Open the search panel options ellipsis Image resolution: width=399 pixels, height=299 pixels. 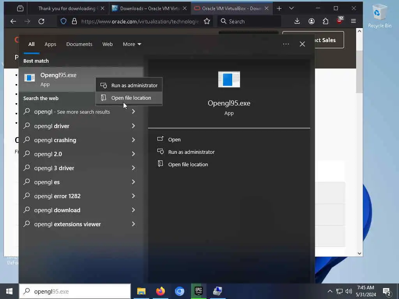pos(286,44)
